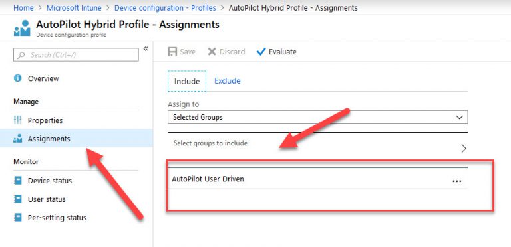Click Device configuration profile subtitle
This screenshot has width=511, height=247.
coord(71,35)
